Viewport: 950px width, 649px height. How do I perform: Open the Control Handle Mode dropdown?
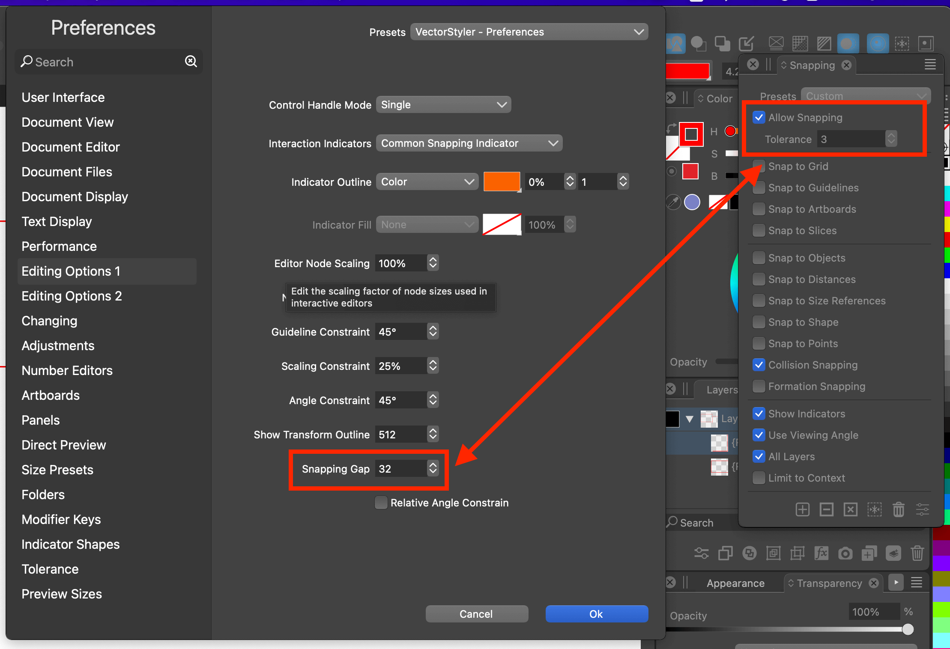coord(443,105)
